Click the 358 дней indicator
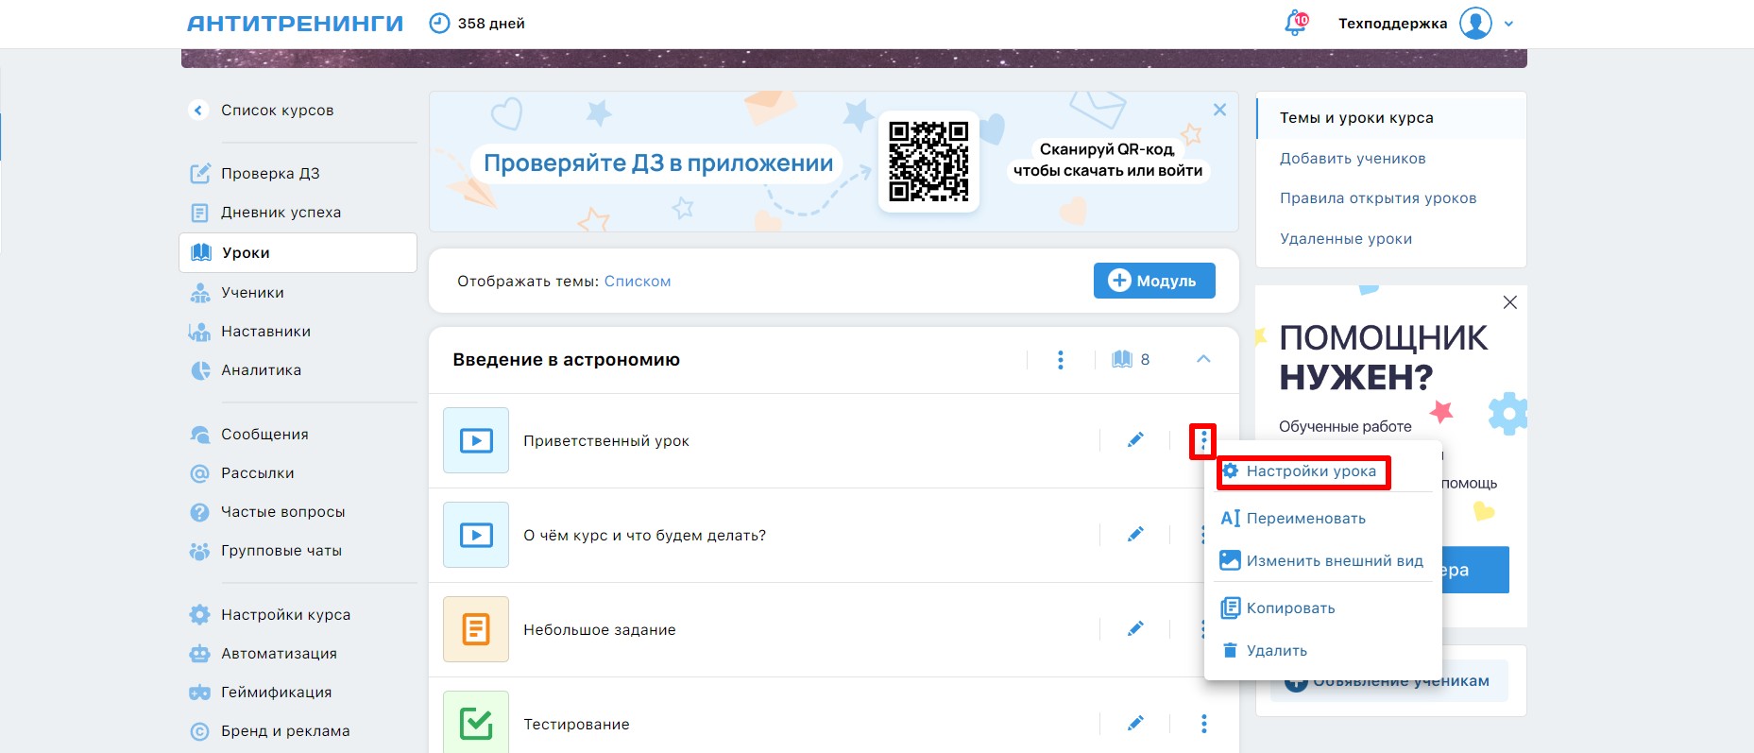1754x753 pixels. click(477, 24)
